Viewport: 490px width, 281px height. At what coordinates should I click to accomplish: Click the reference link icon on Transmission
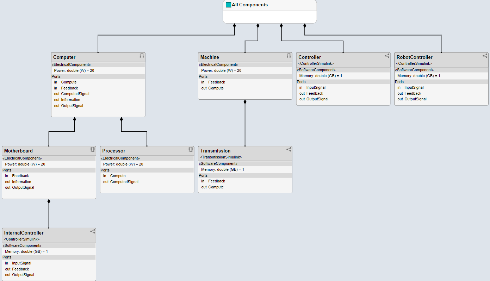coord(289,149)
